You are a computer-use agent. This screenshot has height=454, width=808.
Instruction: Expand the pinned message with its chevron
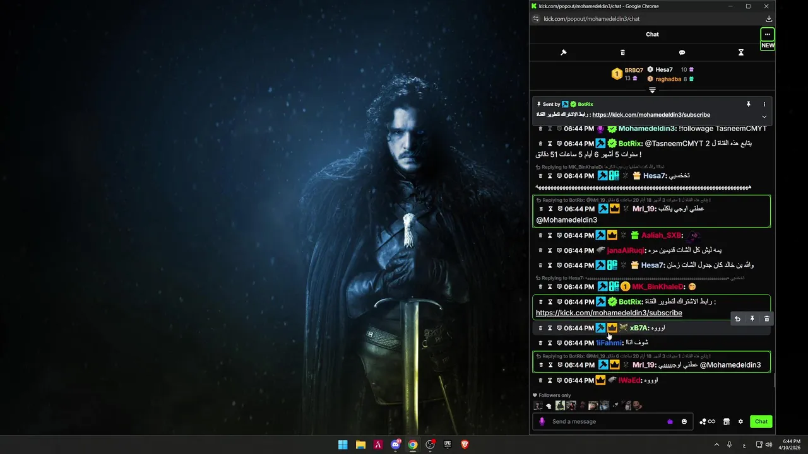pos(764,117)
